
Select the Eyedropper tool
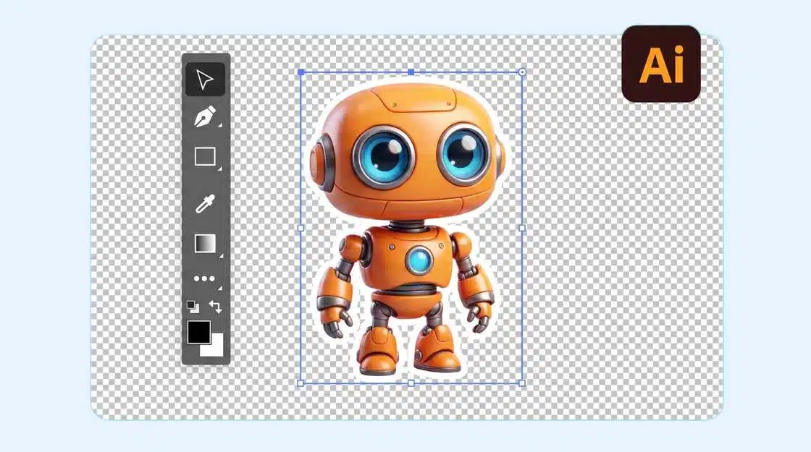(205, 203)
